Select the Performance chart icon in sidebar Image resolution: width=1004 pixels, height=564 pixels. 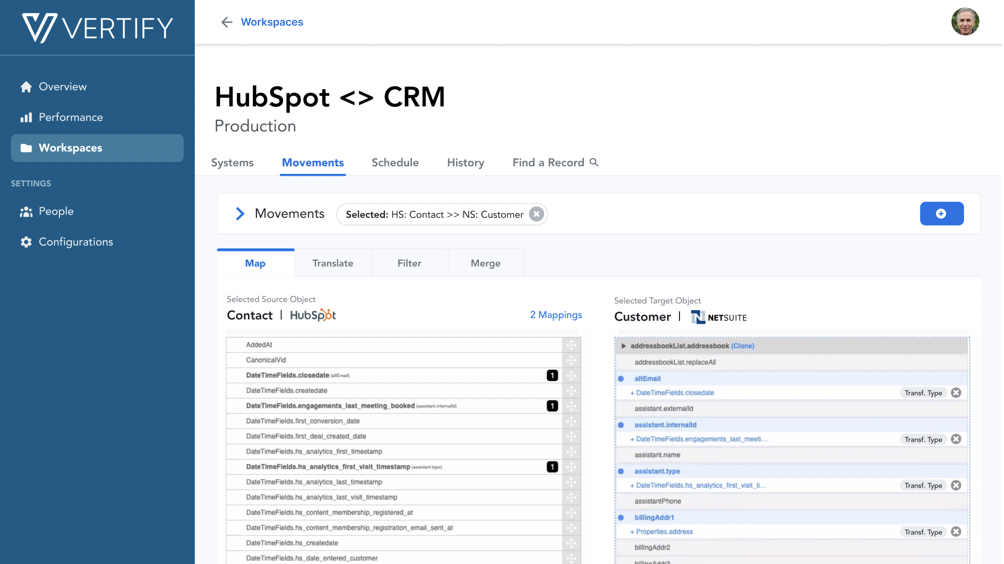pyautogui.click(x=25, y=117)
